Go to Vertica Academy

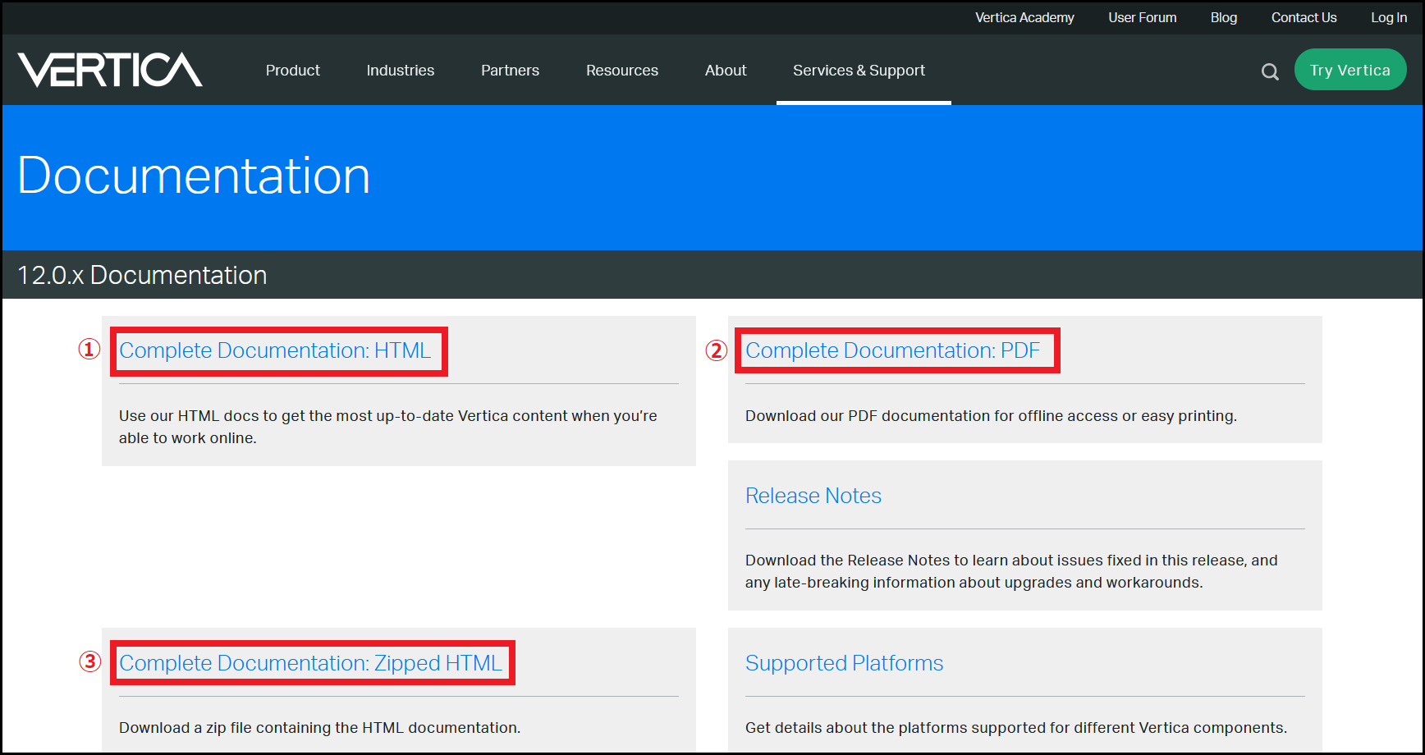[1024, 17]
